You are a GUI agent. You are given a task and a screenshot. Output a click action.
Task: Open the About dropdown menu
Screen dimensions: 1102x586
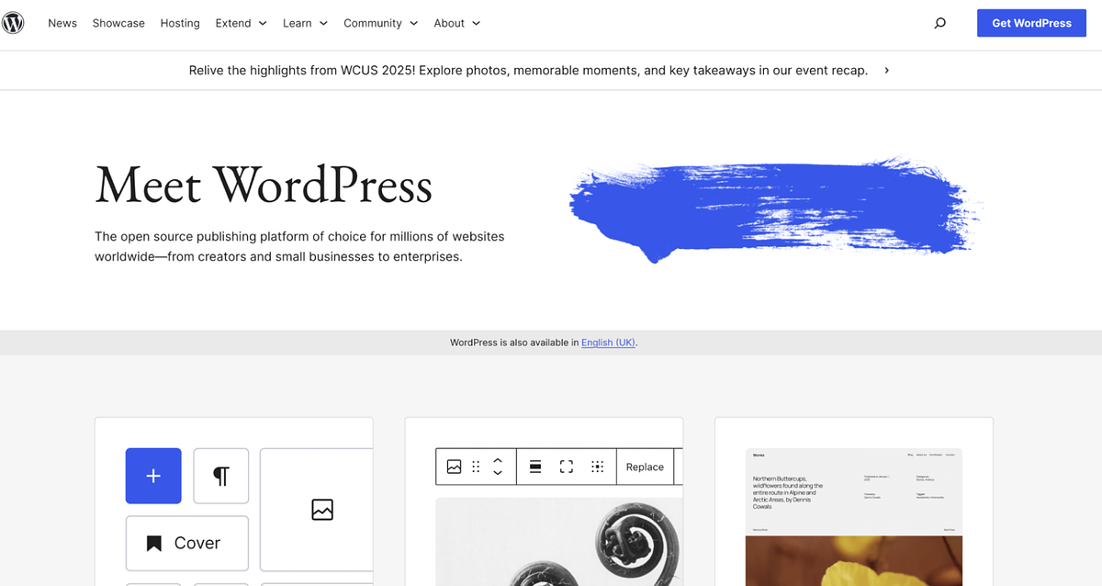click(449, 23)
